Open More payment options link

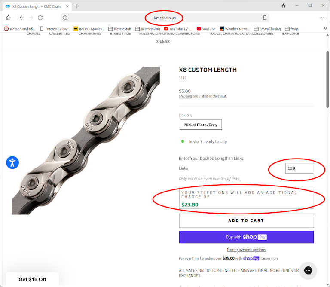tap(246, 250)
